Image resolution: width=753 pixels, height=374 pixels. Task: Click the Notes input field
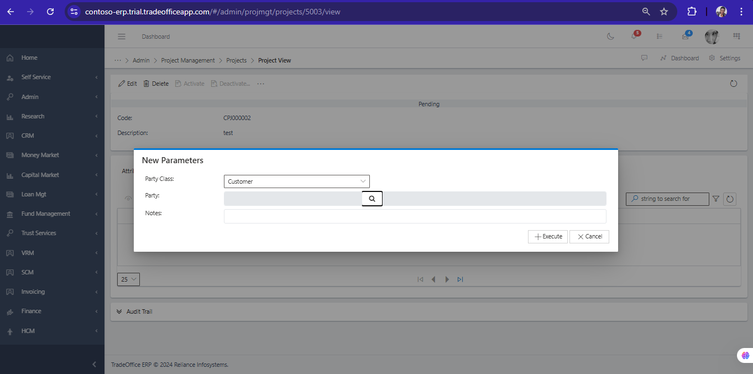(415, 216)
